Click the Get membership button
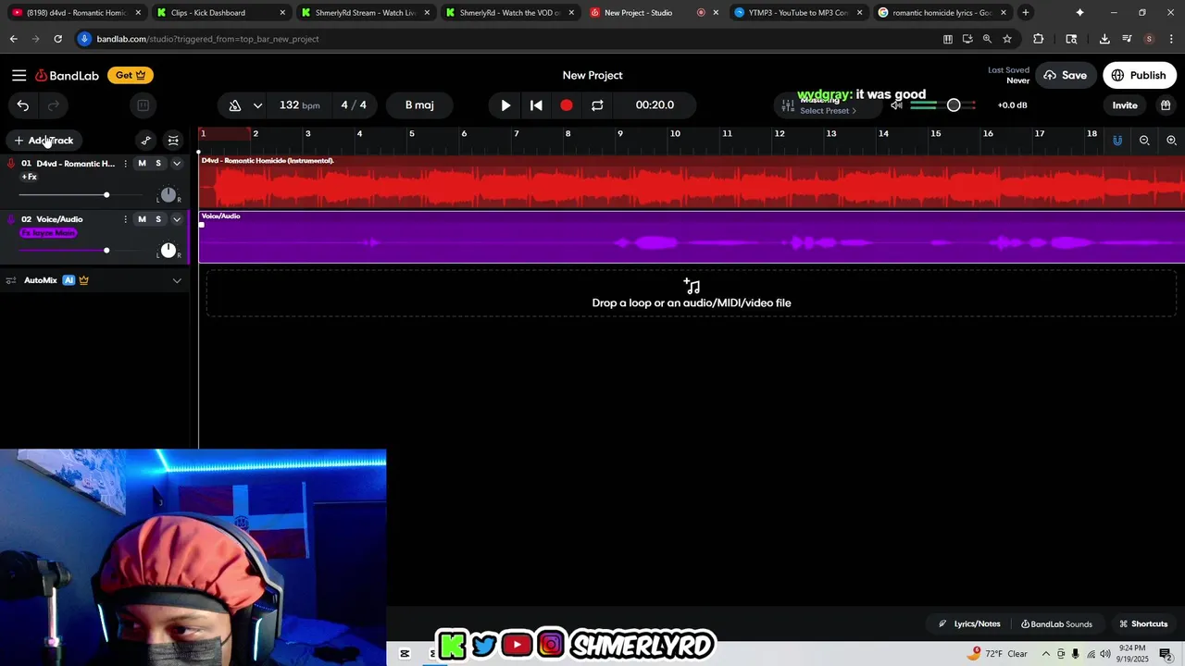This screenshot has height=666, width=1185. [131, 76]
